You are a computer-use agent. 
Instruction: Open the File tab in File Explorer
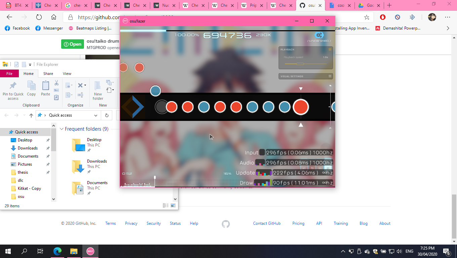(x=9, y=74)
